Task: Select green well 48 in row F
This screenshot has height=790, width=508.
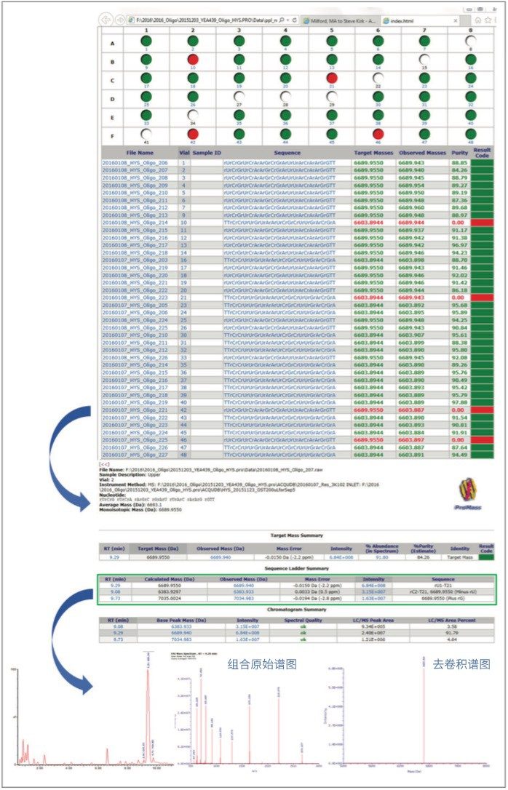Action: [x=471, y=134]
